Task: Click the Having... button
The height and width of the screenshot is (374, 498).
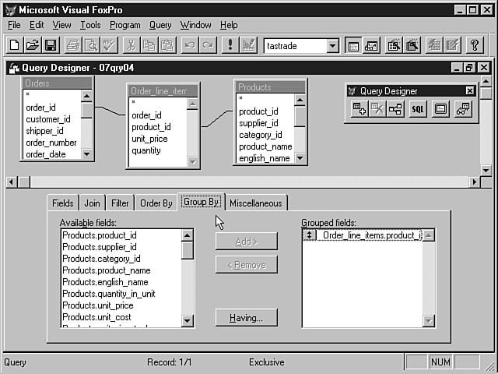Action: coord(246,318)
